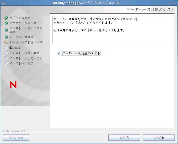Select the インストール完了 step label
The height and width of the screenshot is (144, 178).
pos(21,63)
